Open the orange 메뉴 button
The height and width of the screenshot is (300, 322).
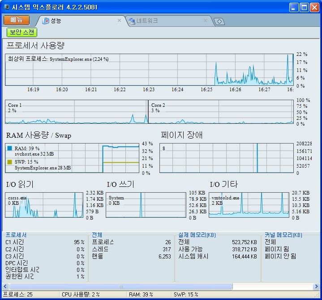pos(17,20)
